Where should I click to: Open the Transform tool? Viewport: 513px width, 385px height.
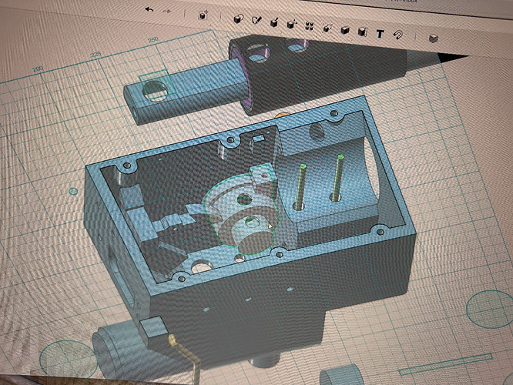(x=203, y=15)
